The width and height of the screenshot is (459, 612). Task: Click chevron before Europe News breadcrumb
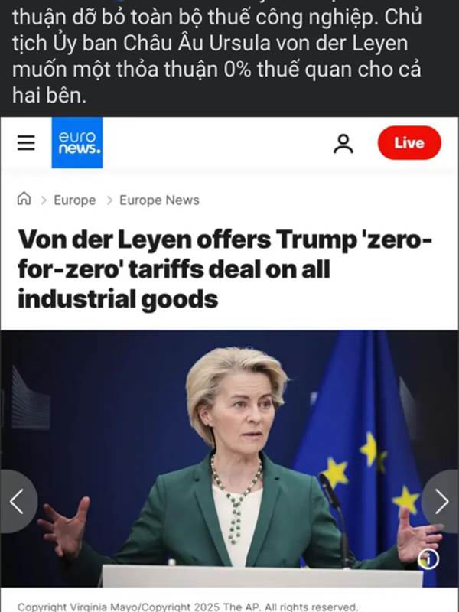tap(109, 200)
